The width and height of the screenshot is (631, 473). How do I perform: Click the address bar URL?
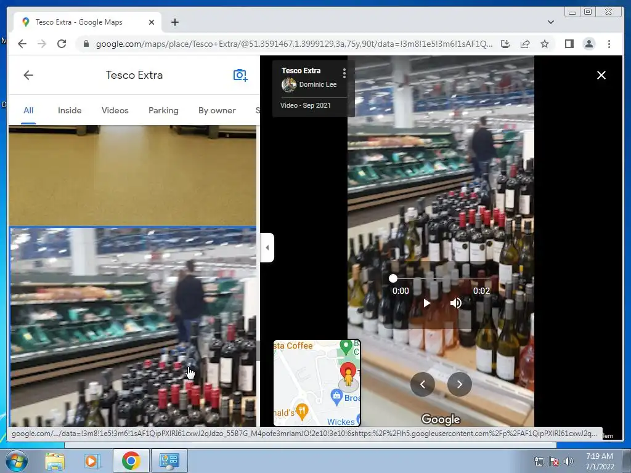click(x=294, y=44)
